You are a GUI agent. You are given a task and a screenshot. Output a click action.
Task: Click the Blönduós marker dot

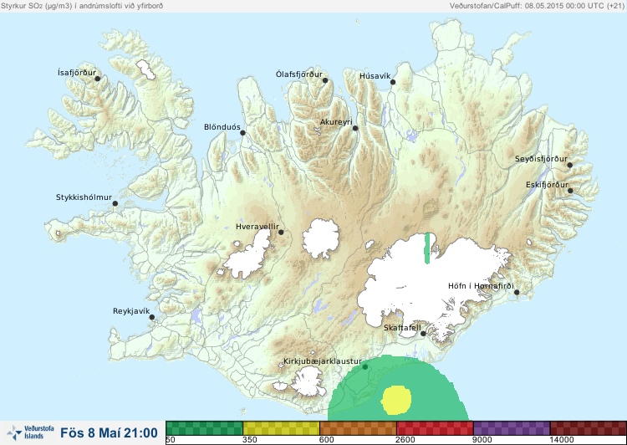pos(242,133)
